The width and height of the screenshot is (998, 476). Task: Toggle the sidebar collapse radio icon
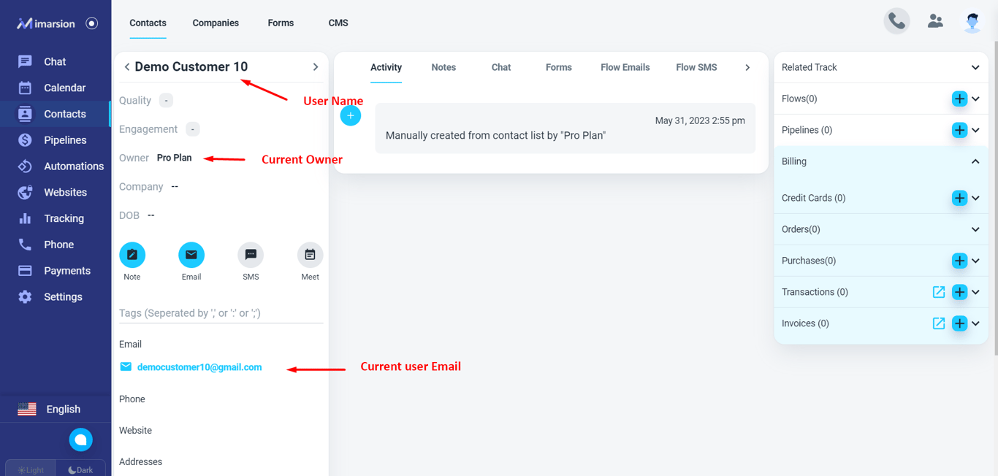(x=91, y=23)
